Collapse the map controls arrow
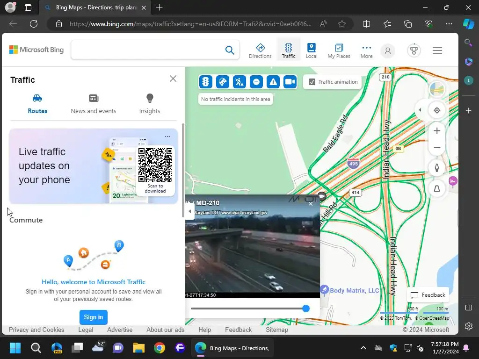Screen dimensions: 479x359 click(420, 110)
